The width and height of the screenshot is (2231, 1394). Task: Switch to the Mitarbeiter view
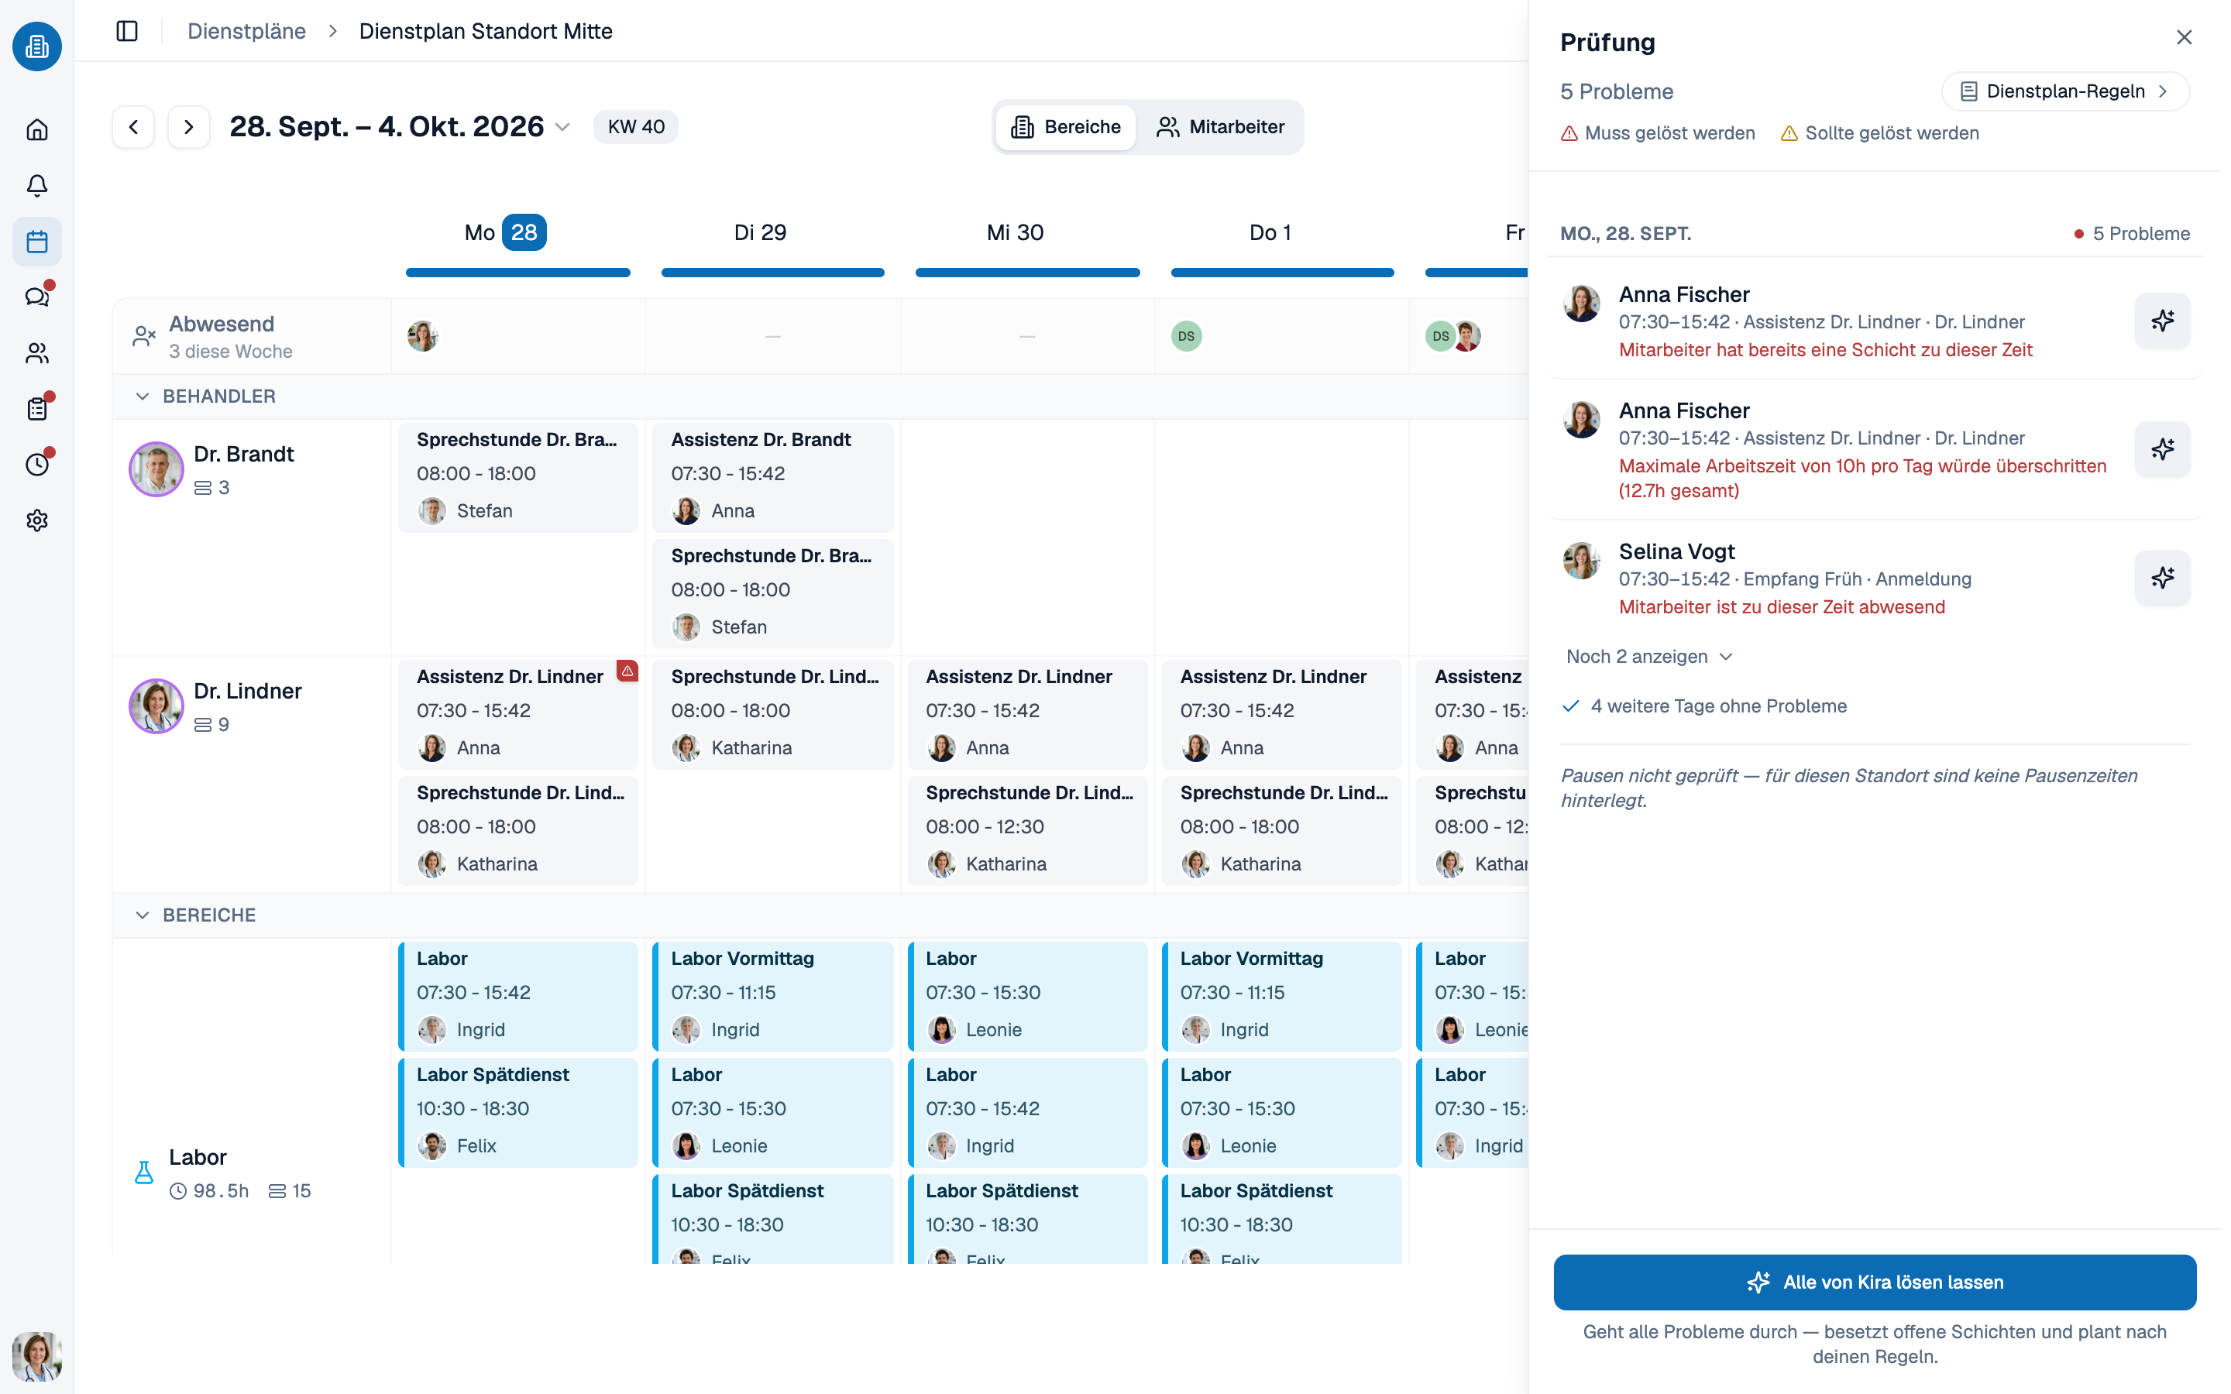(x=1221, y=127)
